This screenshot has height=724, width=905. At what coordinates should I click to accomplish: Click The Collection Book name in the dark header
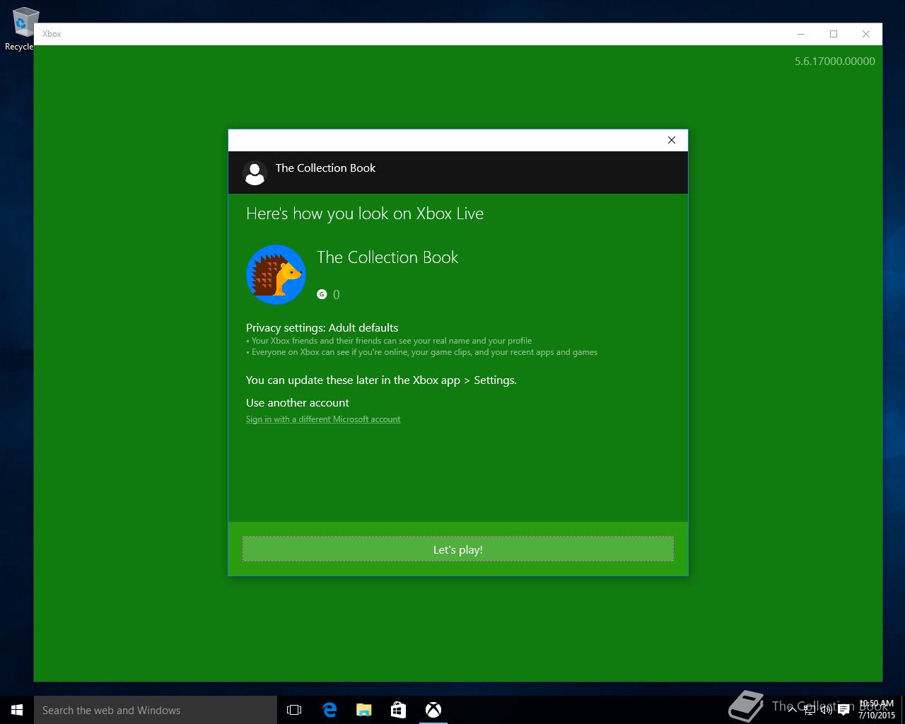[325, 168]
